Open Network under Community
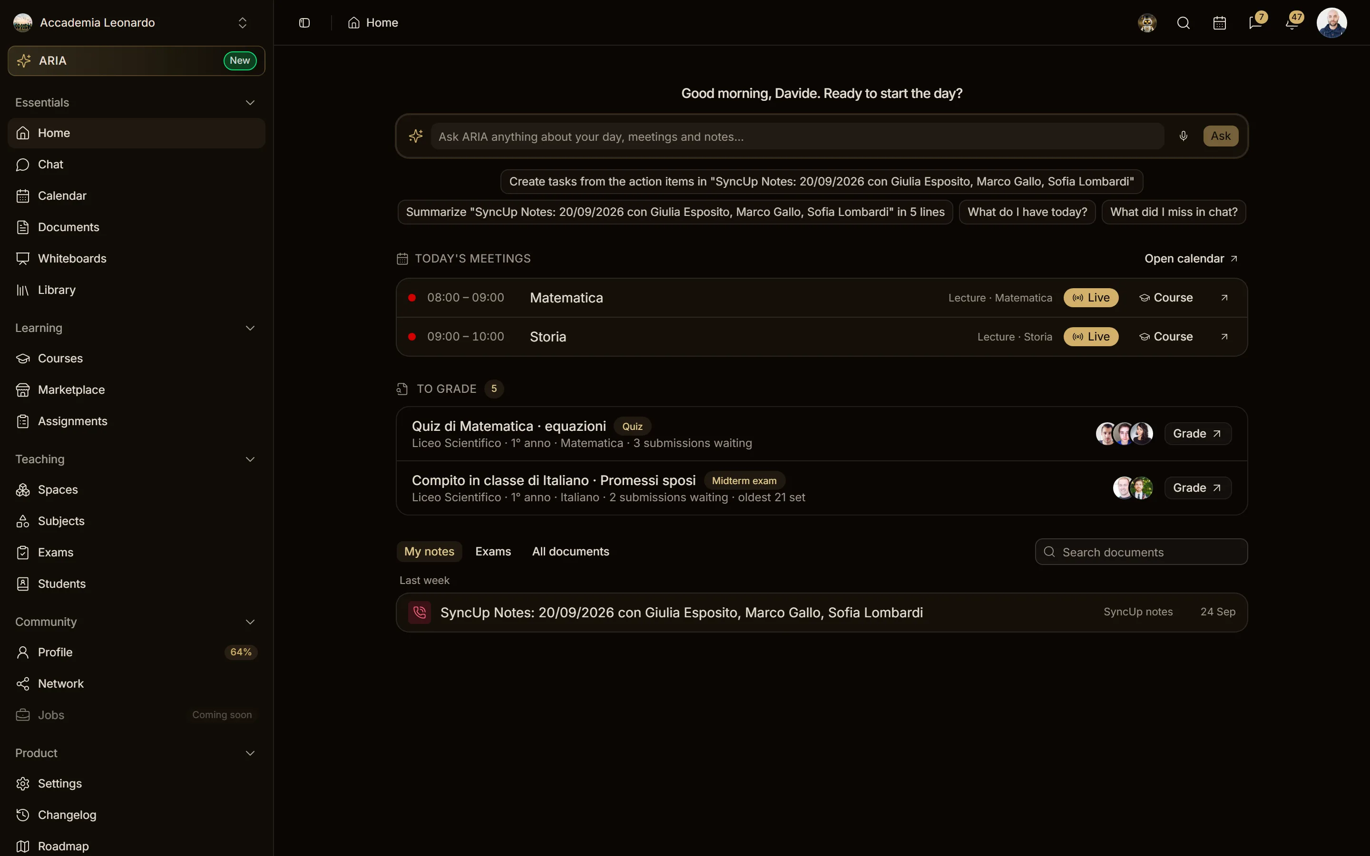Image resolution: width=1370 pixels, height=856 pixels. pyautogui.click(x=137, y=683)
